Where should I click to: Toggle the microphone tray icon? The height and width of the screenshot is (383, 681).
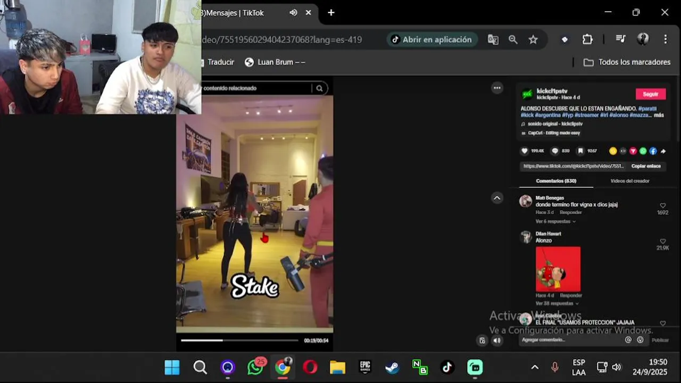click(554, 367)
